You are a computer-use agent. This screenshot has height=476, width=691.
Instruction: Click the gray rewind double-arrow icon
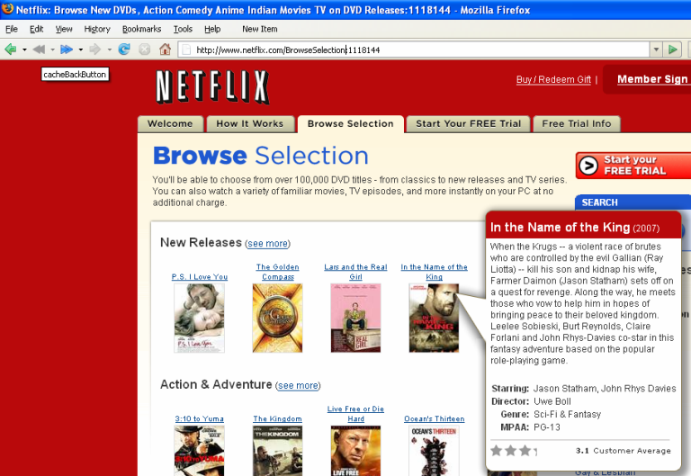39,49
